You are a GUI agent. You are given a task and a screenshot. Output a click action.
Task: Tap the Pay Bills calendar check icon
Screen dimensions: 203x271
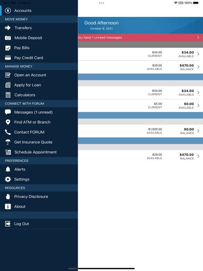pos(8,48)
